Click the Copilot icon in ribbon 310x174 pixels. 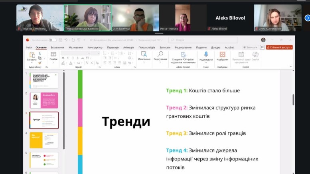coord(255,54)
